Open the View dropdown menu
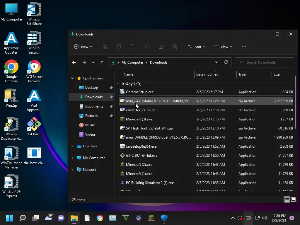This screenshot has height=225, width=300. [223, 47]
